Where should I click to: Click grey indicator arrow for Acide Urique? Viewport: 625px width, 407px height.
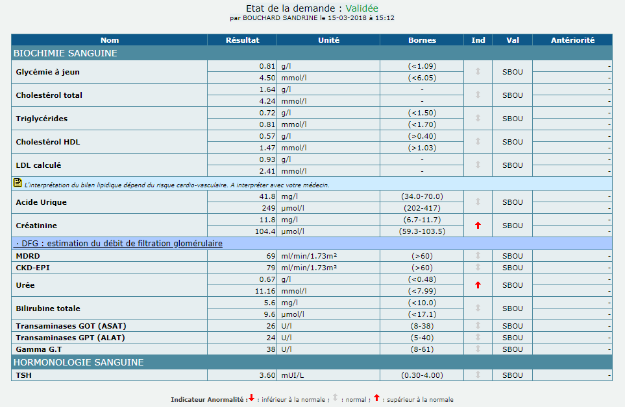pos(478,202)
